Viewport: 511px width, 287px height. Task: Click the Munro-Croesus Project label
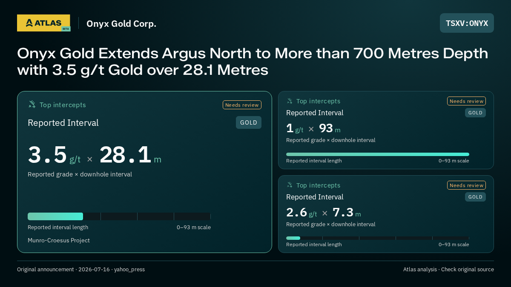(59, 240)
